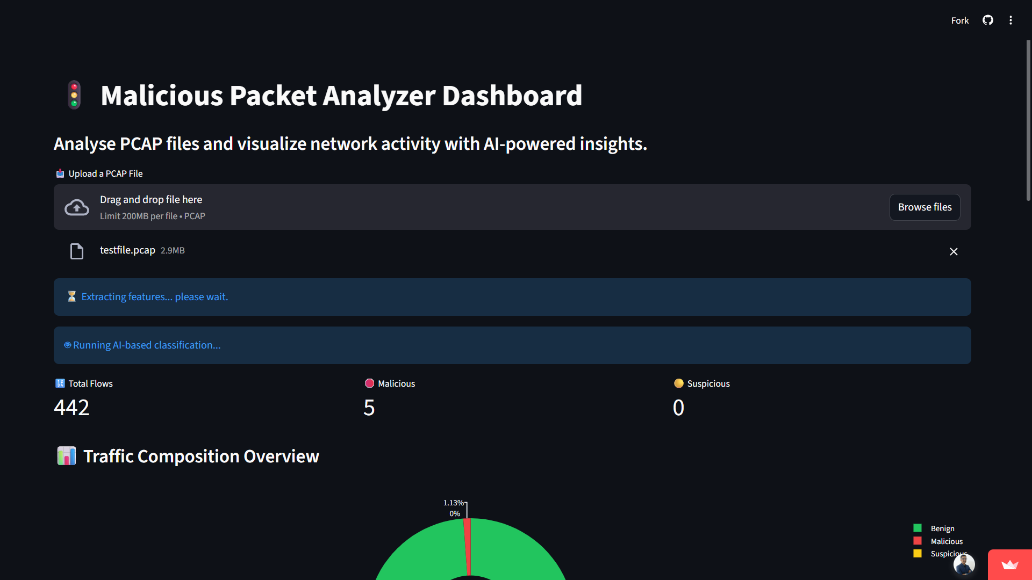The height and width of the screenshot is (580, 1032).
Task: Toggle the Benign legend entry
Action: (x=942, y=528)
